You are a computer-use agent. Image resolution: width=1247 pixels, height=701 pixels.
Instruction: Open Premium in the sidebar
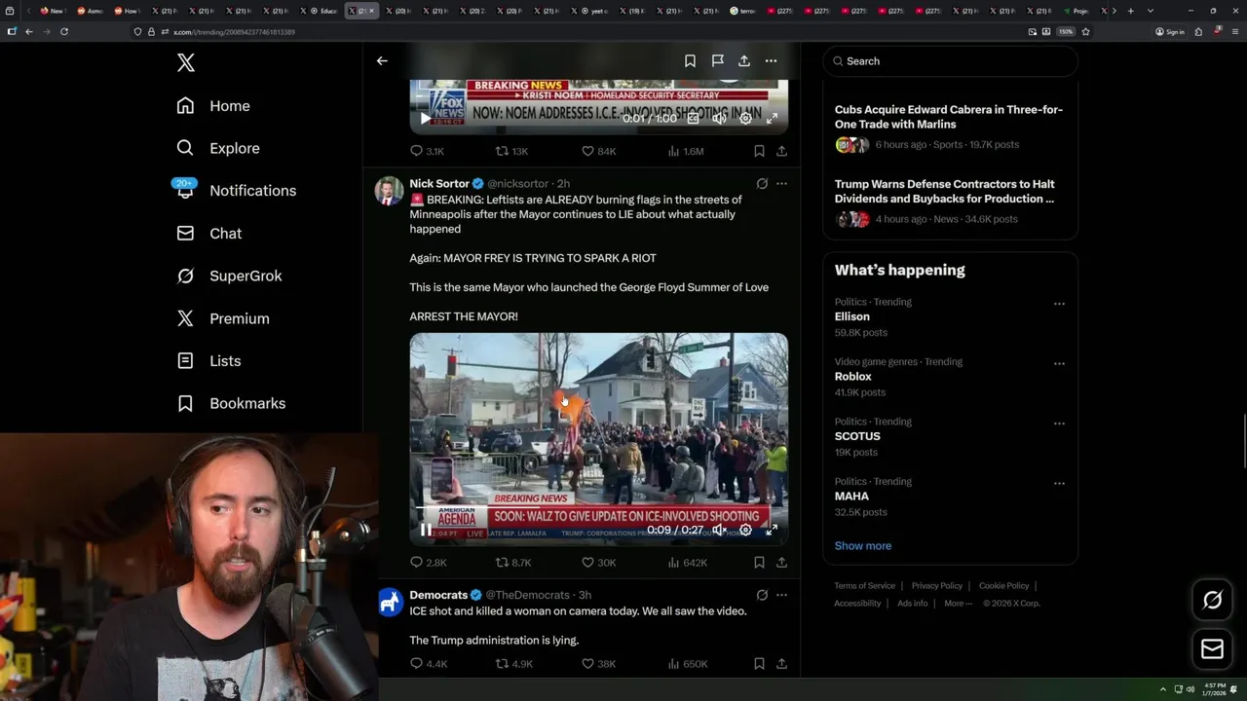tap(223, 318)
